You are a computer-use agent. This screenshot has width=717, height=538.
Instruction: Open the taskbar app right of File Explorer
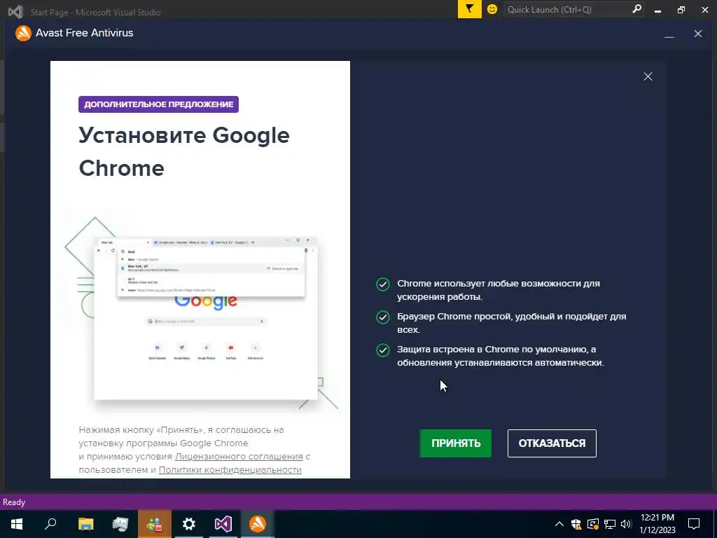(120, 524)
